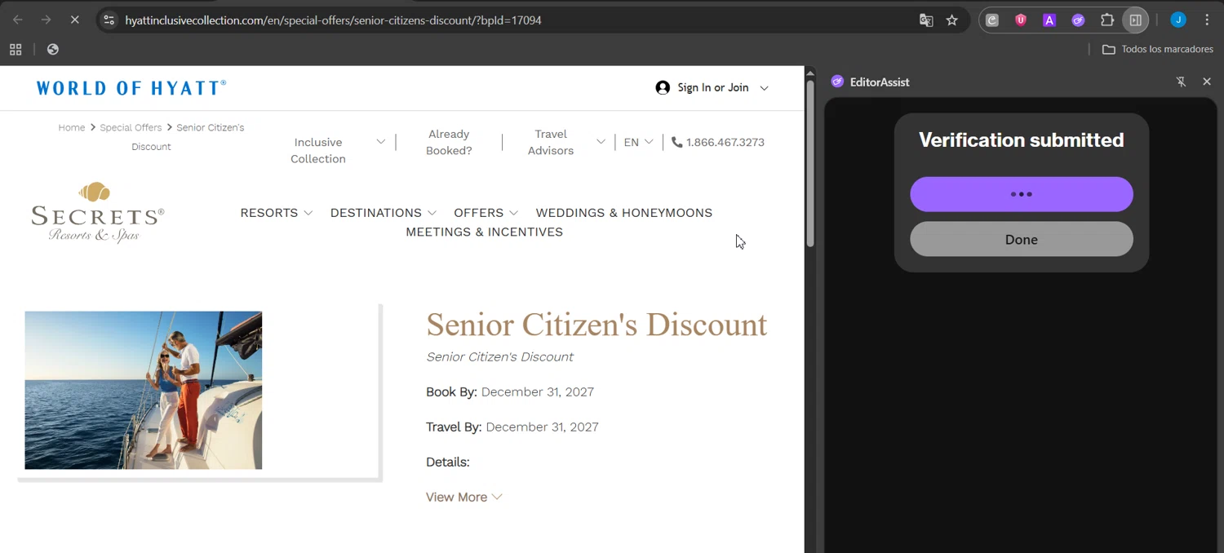
Task: Go to Home breadcrumb link
Action: tap(72, 127)
